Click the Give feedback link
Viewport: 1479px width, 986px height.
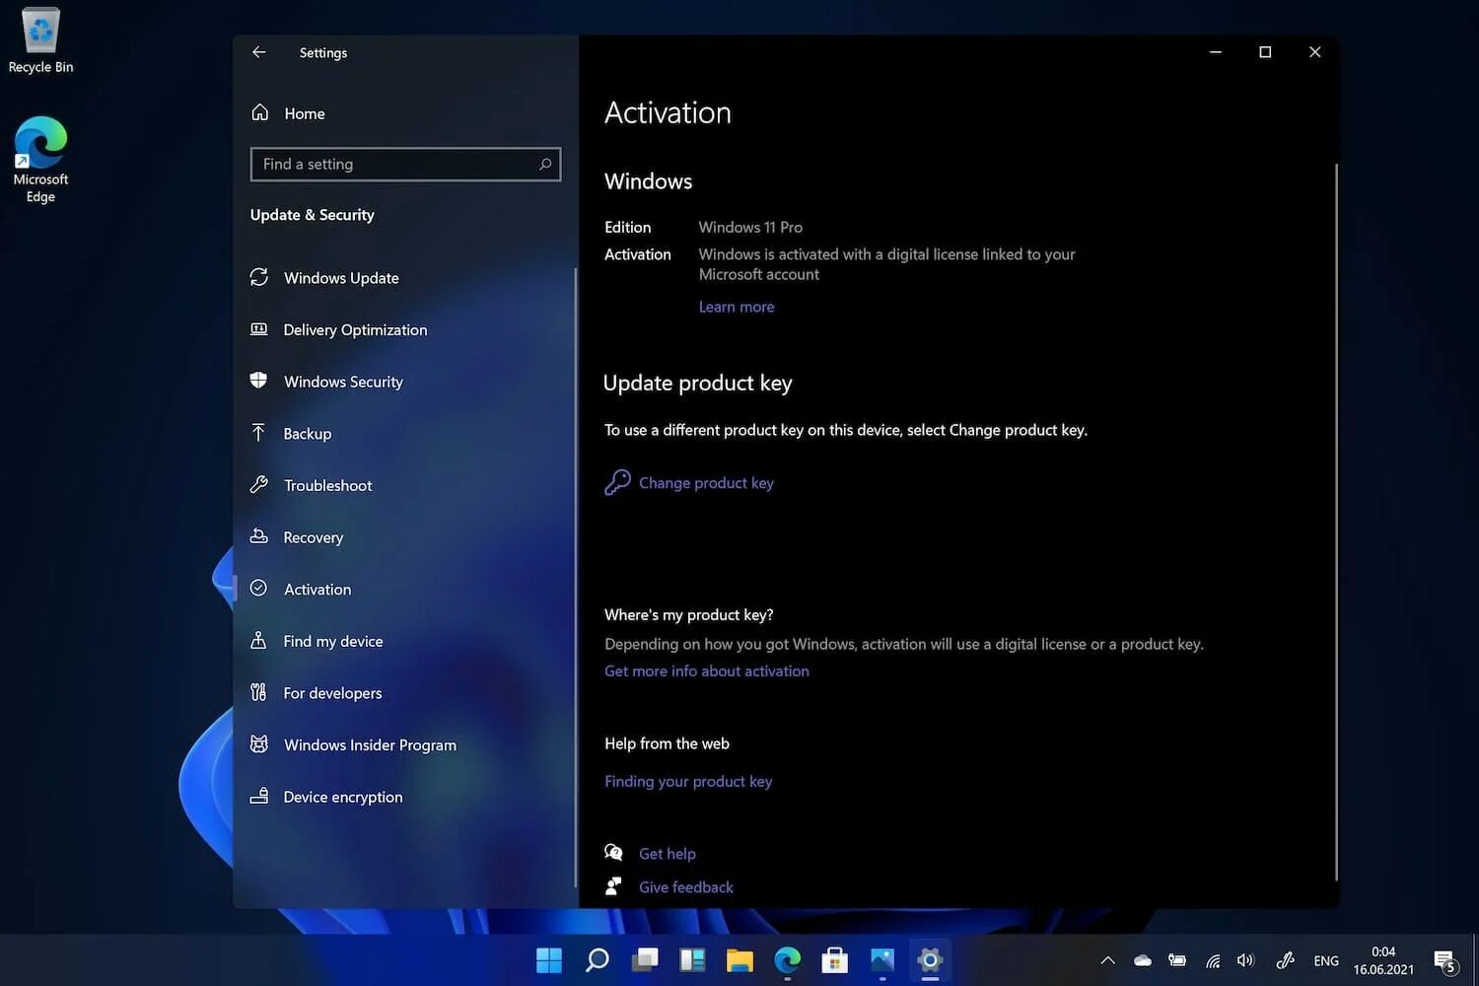(x=686, y=887)
